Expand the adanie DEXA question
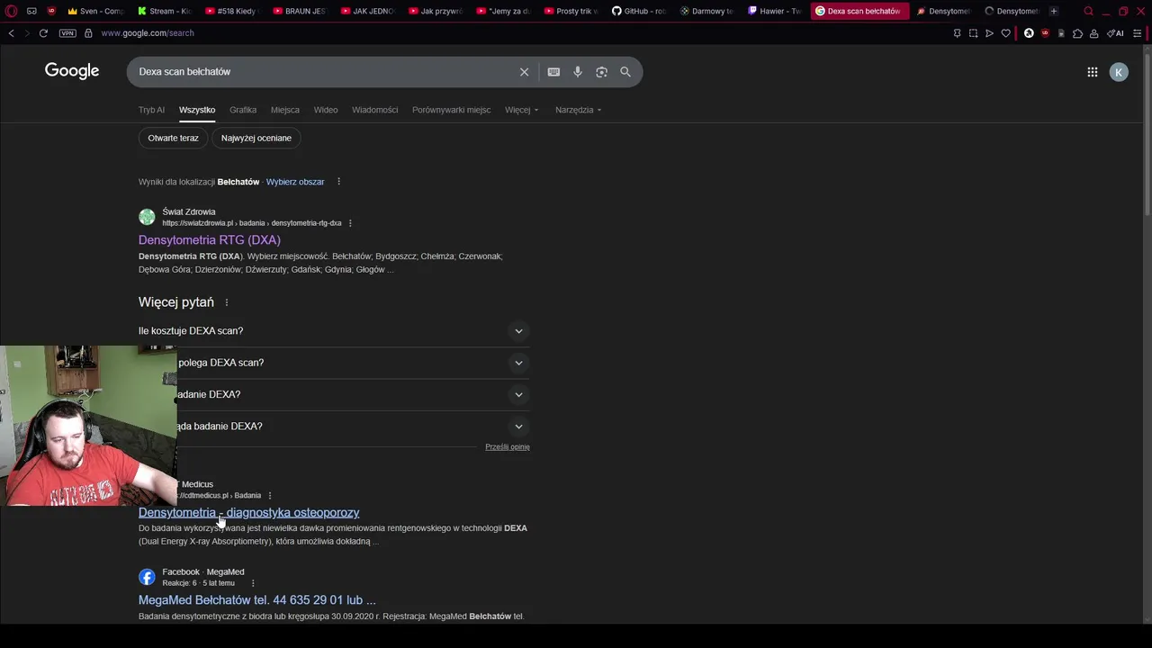 (x=353, y=394)
